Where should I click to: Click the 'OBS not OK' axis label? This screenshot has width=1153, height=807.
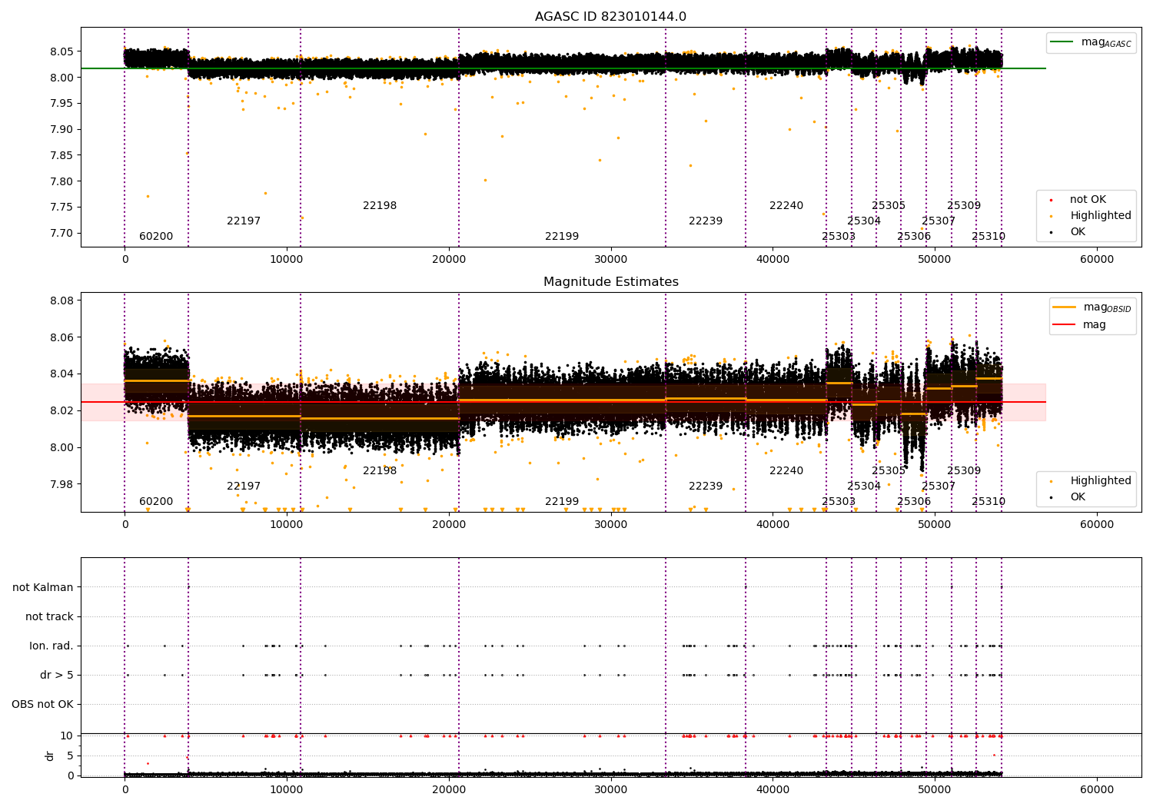pyautogui.click(x=42, y=704)
